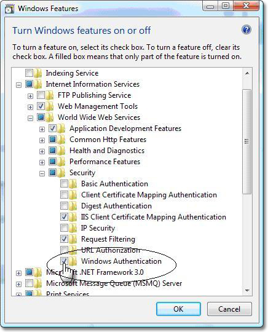This screenshot has width=268, height=332.
Task: Expand the Microsoft Message Queue Server node
Action: tap(18, 285)
